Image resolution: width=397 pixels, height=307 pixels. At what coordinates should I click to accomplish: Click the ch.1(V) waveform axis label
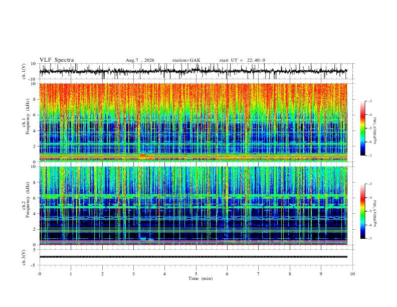(x=24, y=71)
